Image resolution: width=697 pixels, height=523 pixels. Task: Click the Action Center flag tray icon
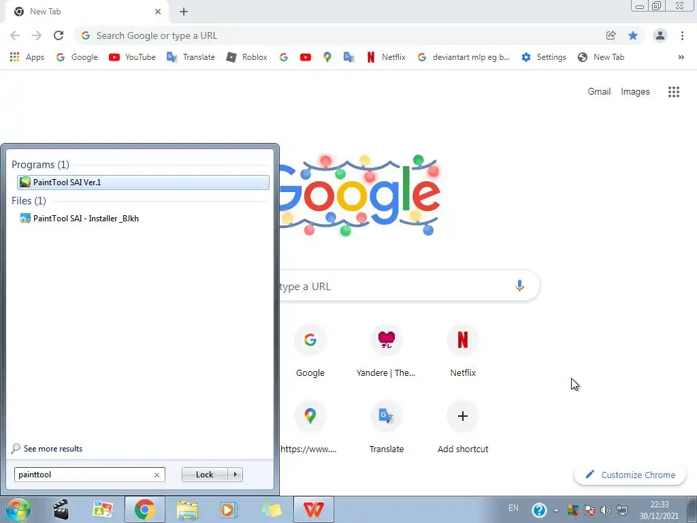coord(589,510)
